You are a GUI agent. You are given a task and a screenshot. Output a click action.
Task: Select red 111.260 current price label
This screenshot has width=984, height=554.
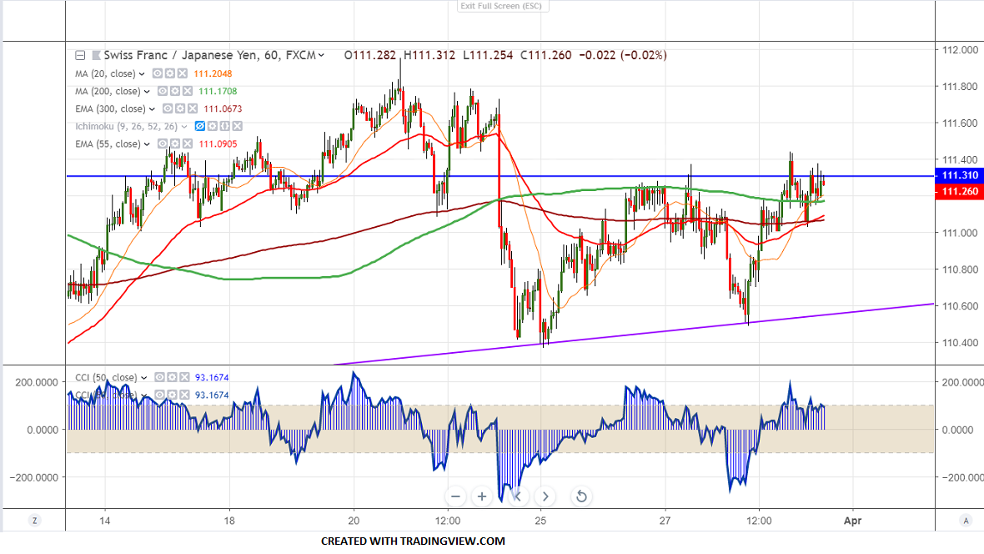click(x=960, y=192)
